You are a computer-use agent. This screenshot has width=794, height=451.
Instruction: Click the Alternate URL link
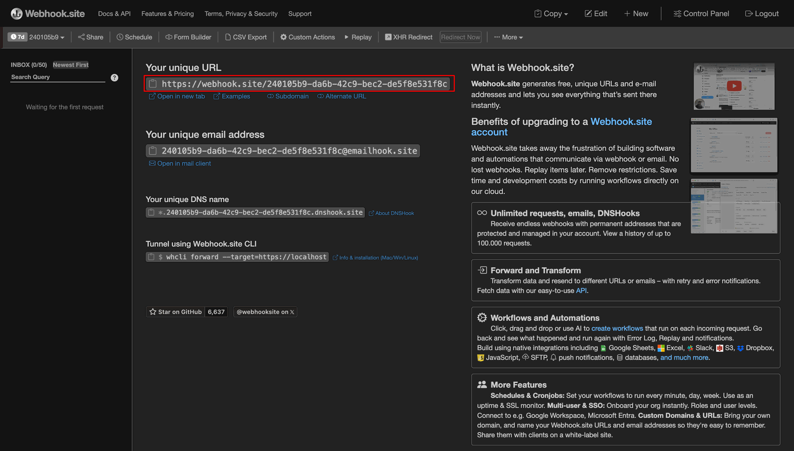tap(342, 96)
